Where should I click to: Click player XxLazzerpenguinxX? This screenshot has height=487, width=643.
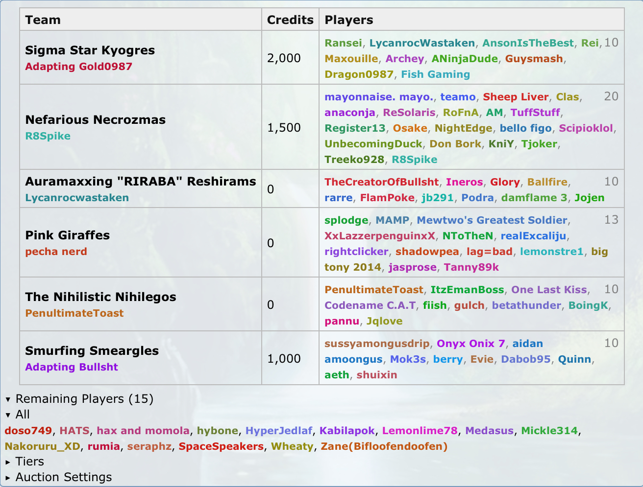click(x=380, y=236)
